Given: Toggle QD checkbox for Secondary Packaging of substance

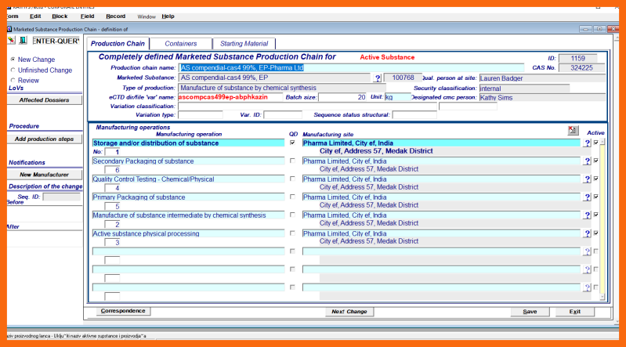Looking at the screenshot, I should tap(292, 161).
